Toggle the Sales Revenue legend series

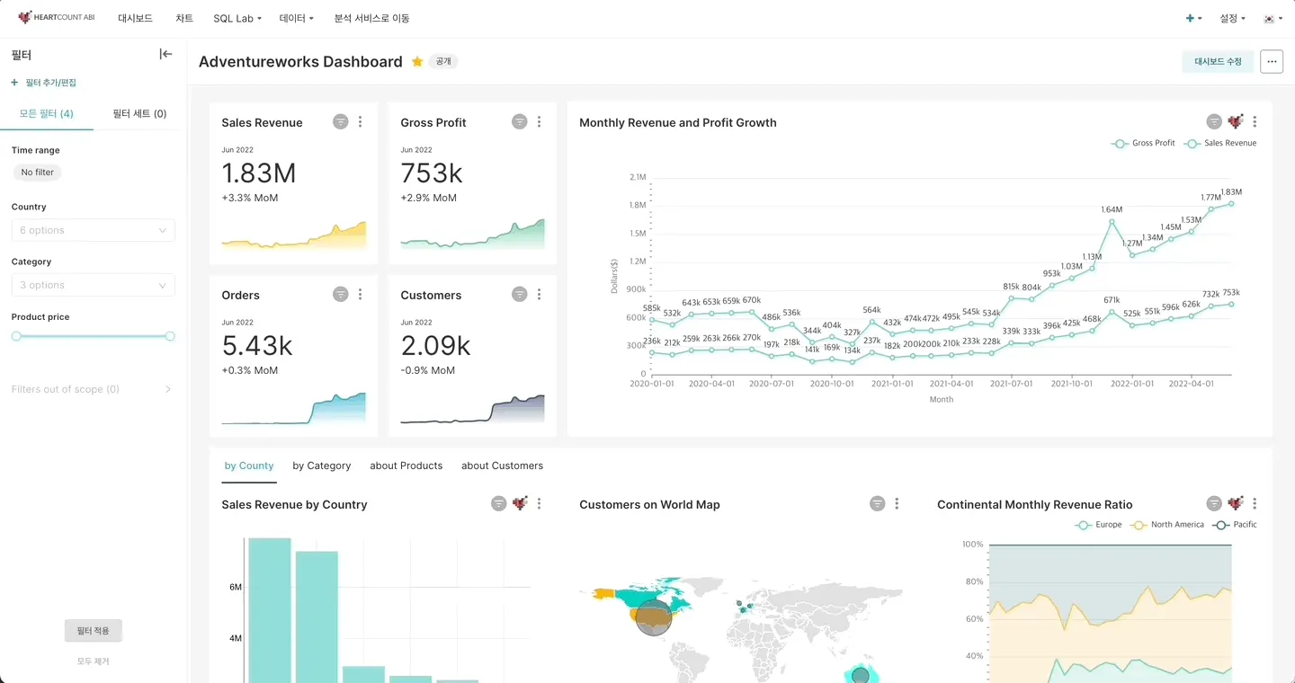(x=1220, y=143)
